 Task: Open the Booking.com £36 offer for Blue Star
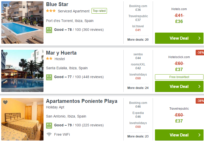[x=138, y=8]
